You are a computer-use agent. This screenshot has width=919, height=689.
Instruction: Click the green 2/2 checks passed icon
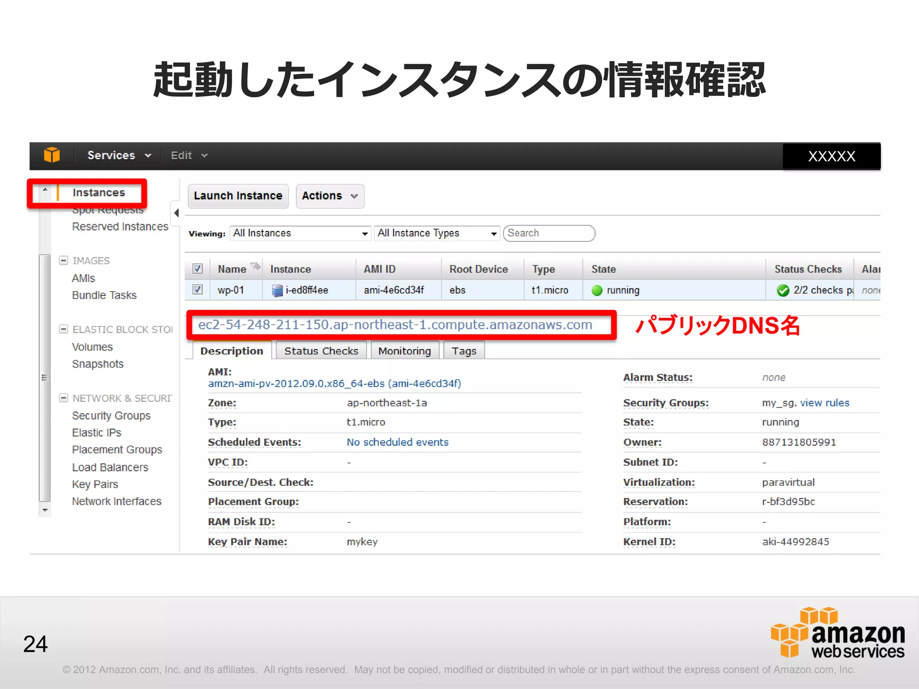click(x=783, y=291)
